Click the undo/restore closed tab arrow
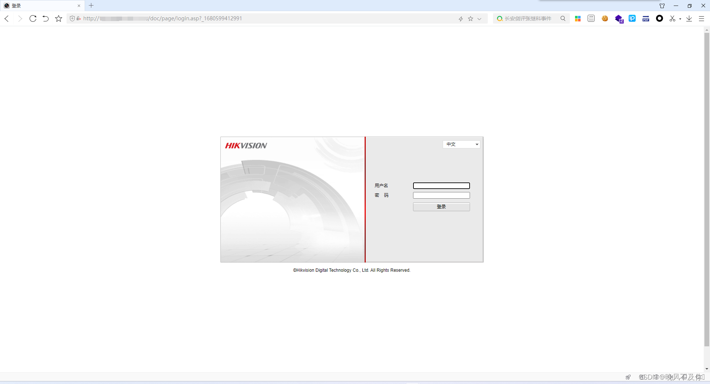The image size is (710, 384). click(x=45, y=18)
